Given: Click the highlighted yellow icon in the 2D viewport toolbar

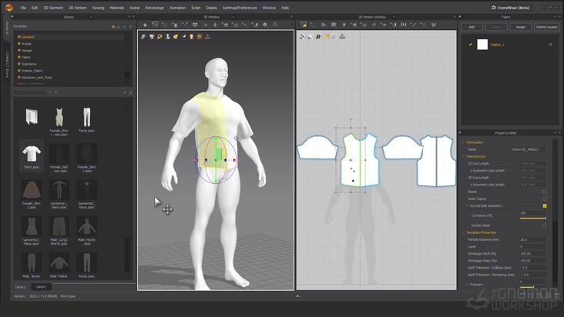Looking at the screenshot, I should (x=327, y=37).
